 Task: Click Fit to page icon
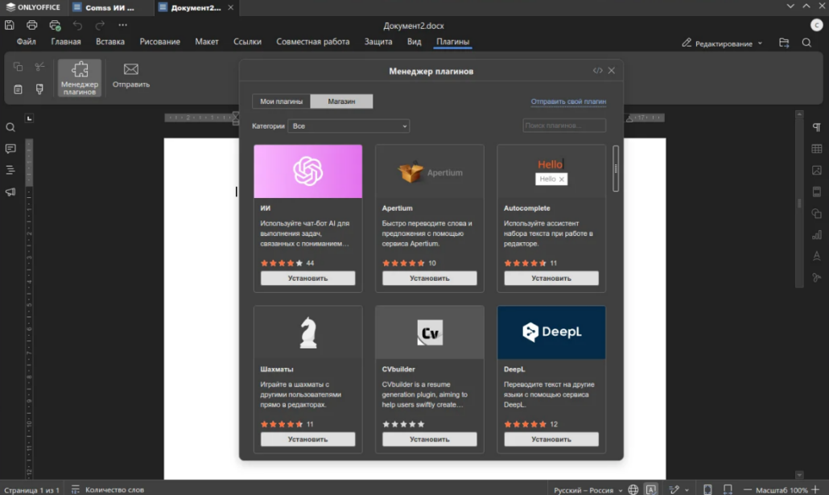pos(707,489)
